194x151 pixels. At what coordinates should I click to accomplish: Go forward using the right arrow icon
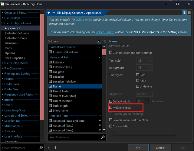54,13
